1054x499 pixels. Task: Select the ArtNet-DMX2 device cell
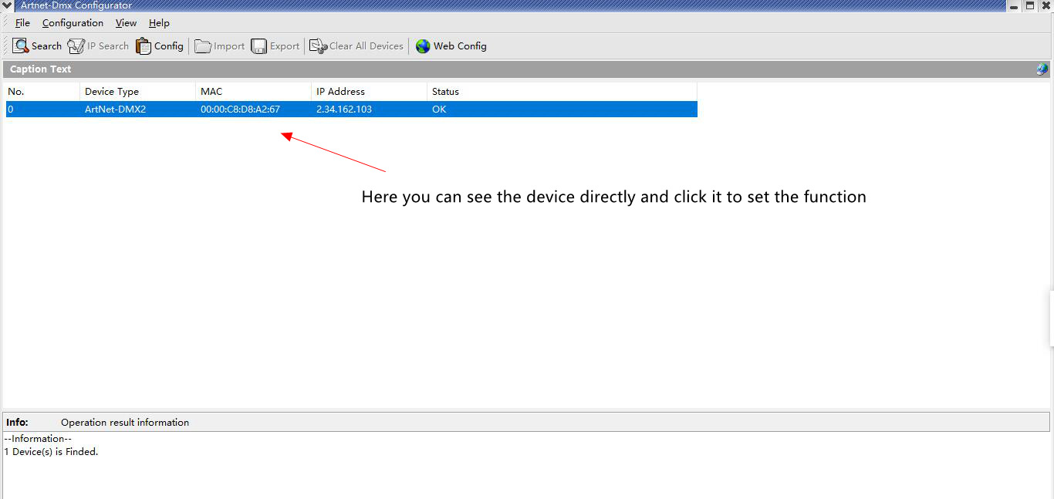tap(115, 110)
